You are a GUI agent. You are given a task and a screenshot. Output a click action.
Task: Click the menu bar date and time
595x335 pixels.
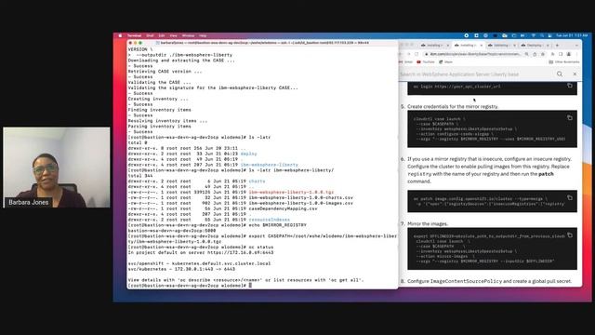572,35
